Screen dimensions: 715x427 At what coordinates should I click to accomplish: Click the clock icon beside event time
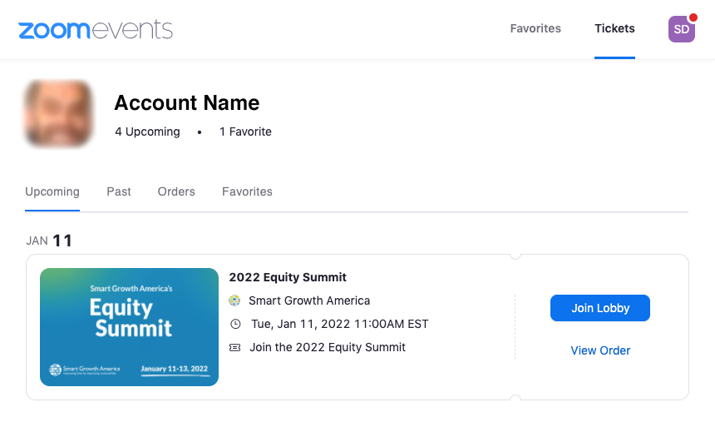tap(235, 324)
